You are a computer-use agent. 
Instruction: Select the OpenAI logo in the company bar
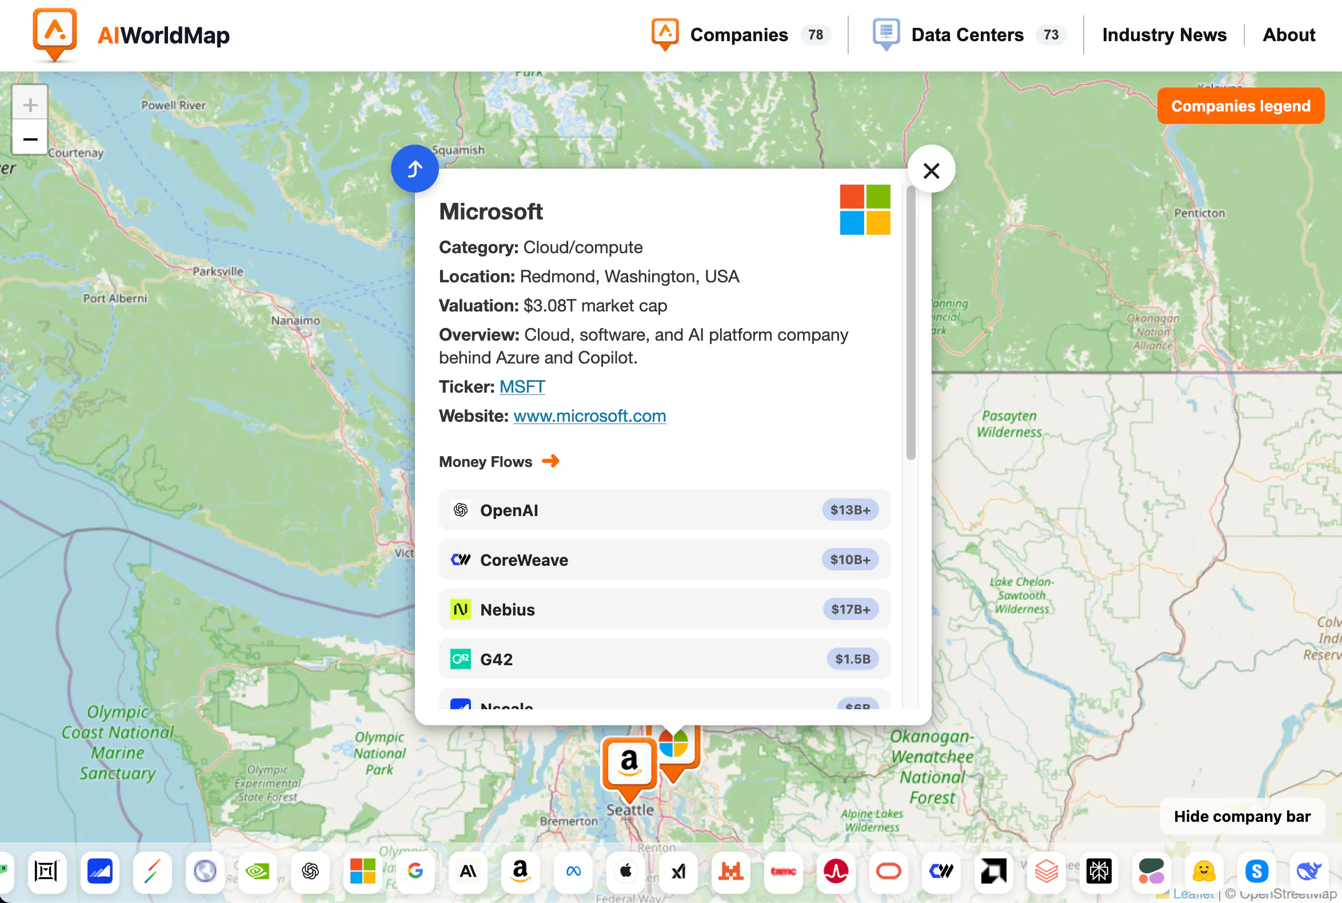pos(310,872)
